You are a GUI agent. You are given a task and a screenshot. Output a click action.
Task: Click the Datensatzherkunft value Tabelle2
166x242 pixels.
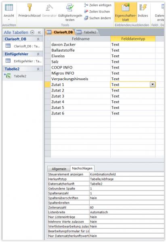tap(126, 184)
